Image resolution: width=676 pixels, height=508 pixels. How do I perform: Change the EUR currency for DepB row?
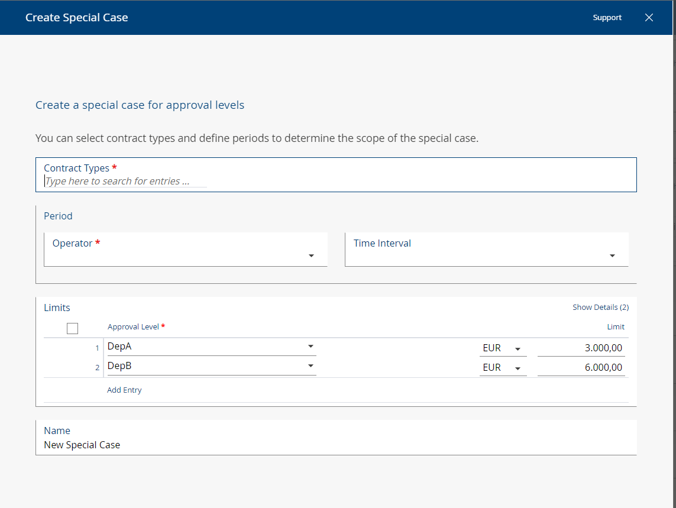click(x=503, y=368)
